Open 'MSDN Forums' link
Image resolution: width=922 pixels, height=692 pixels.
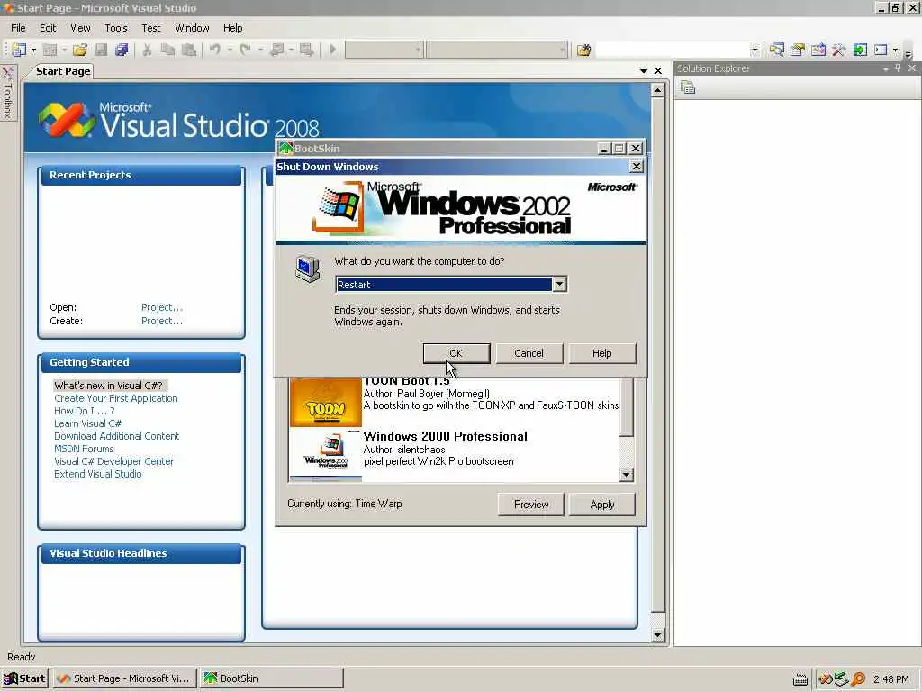coord(84,449)
